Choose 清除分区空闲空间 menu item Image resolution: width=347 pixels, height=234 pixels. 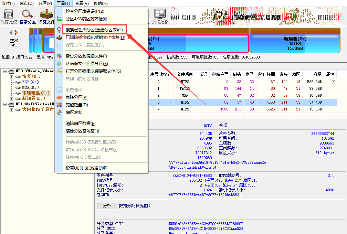coord(101,131)
